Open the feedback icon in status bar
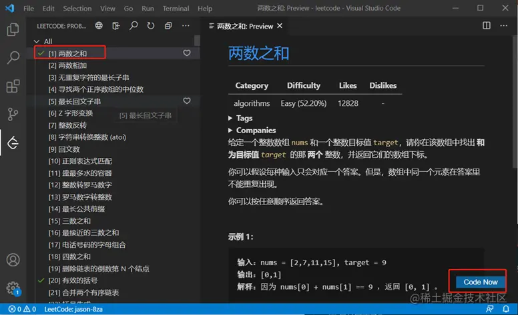 (489, 309)
